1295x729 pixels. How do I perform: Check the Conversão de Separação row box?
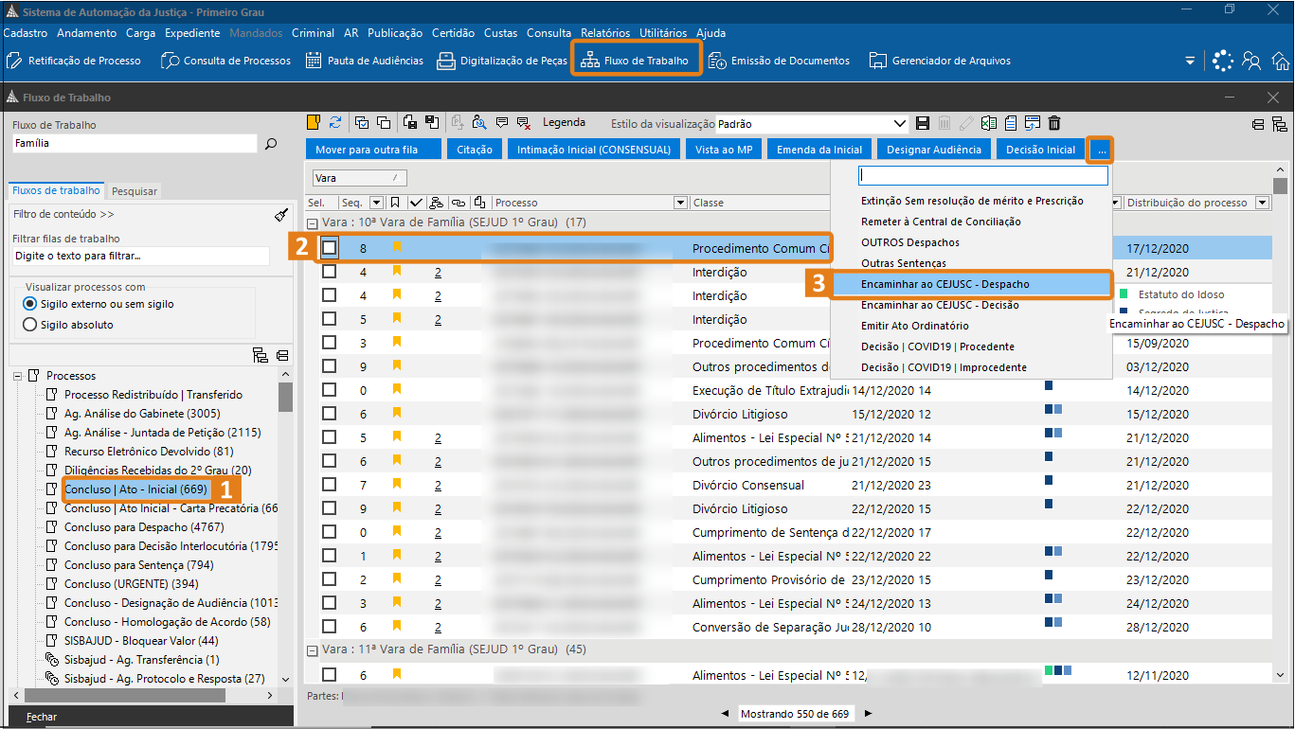point(329,627)
